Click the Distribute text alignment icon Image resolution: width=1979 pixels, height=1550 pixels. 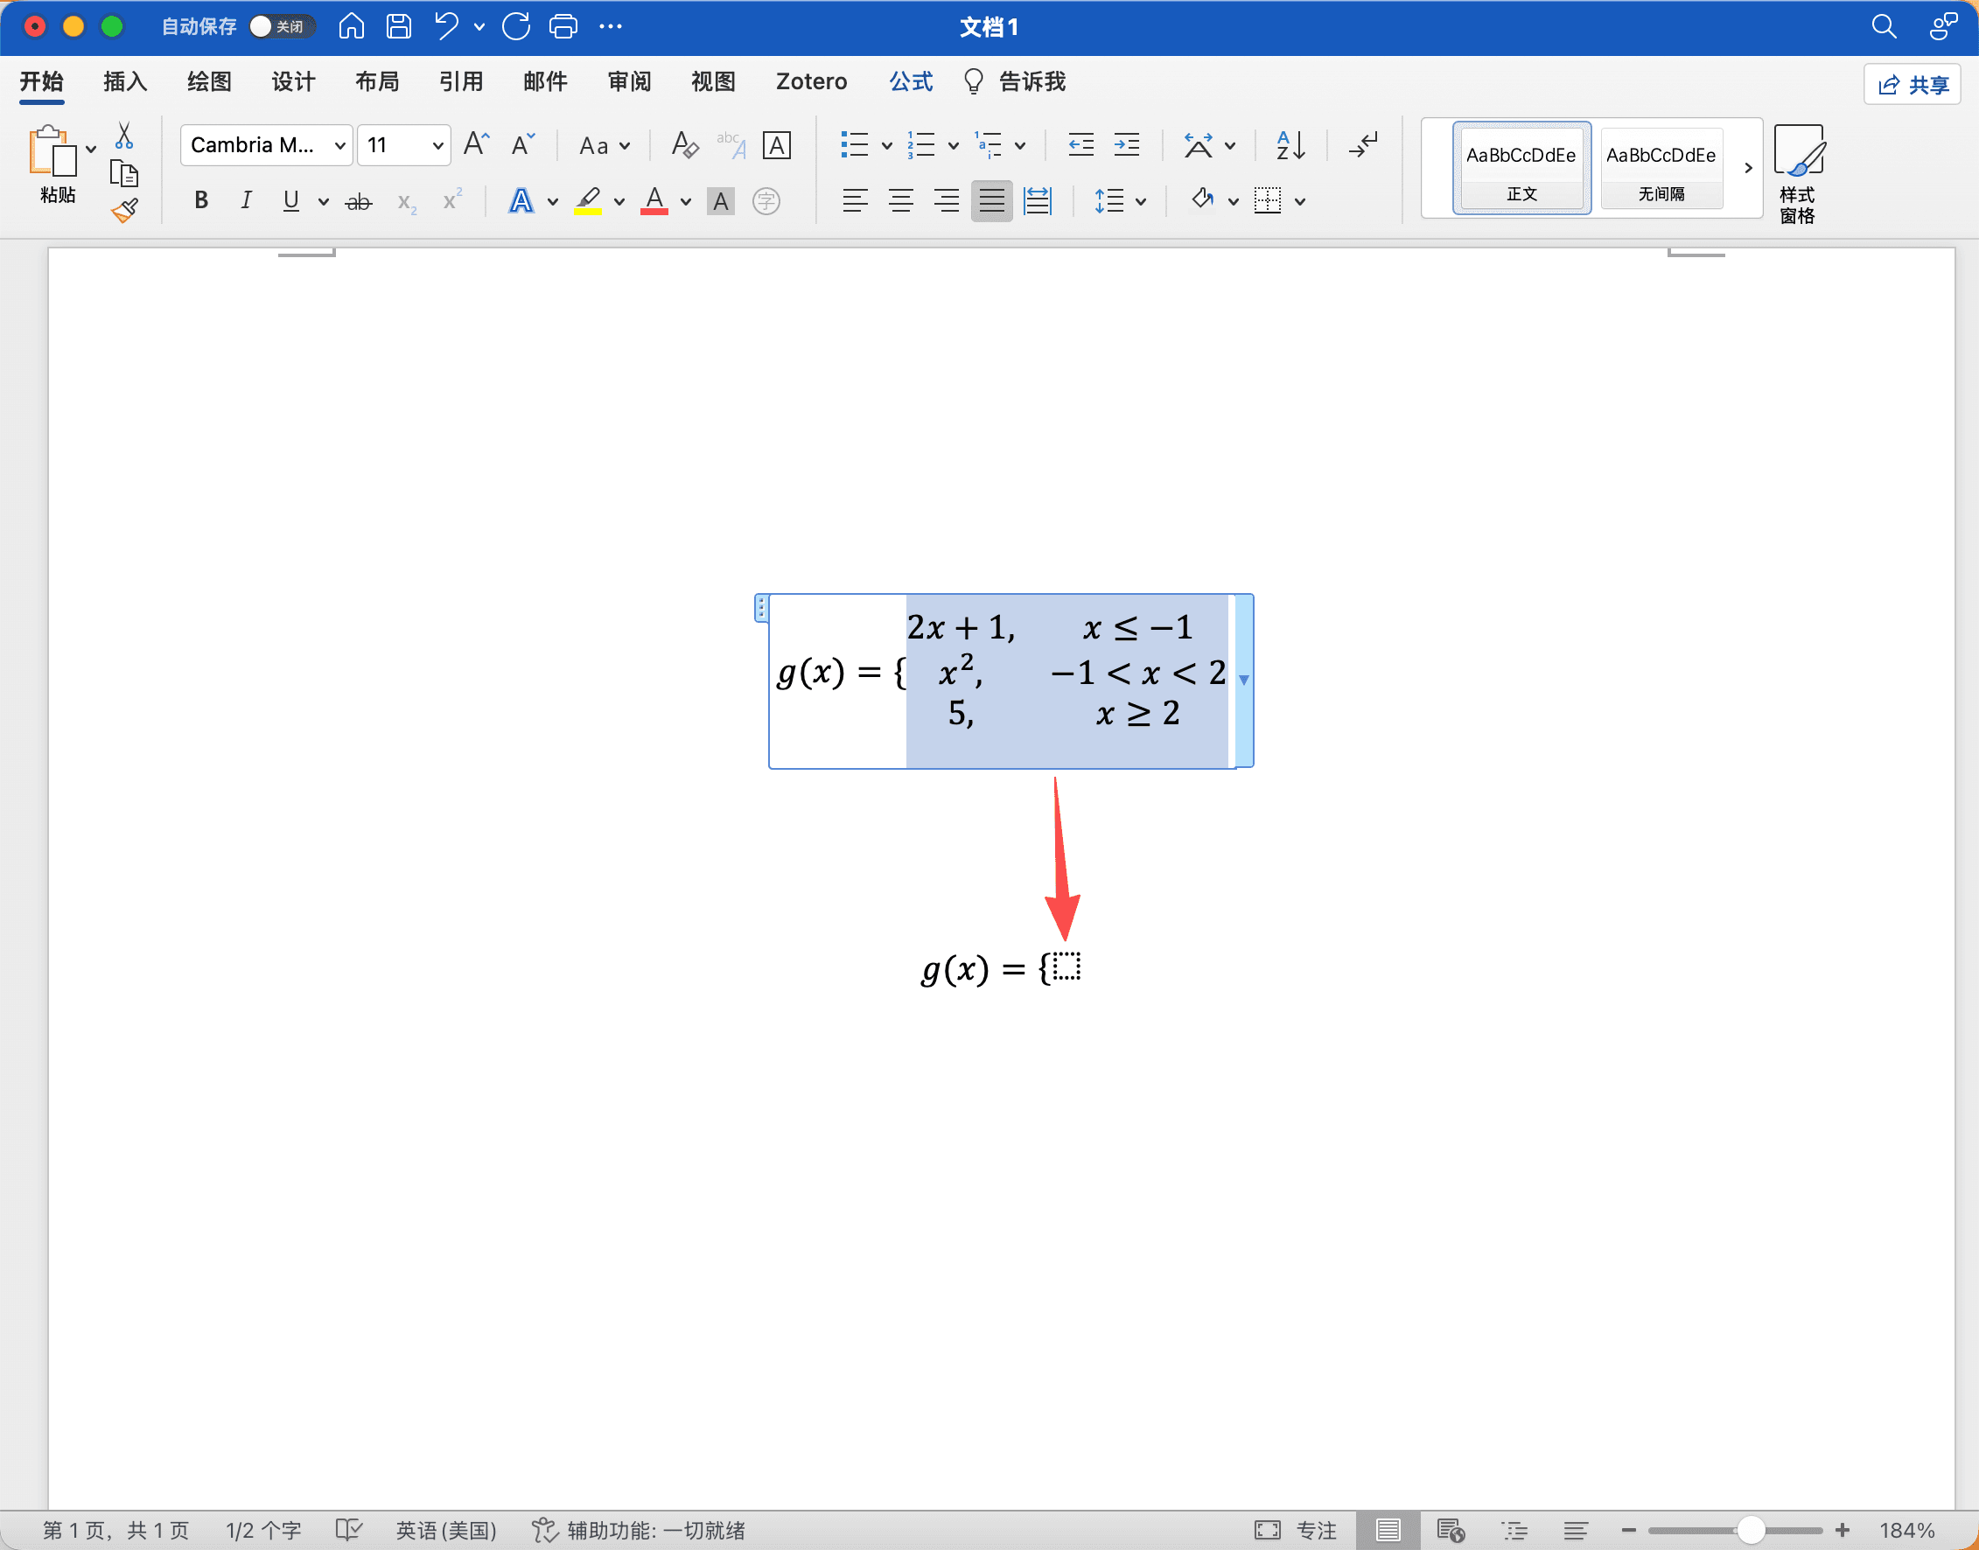point(1038,200)
